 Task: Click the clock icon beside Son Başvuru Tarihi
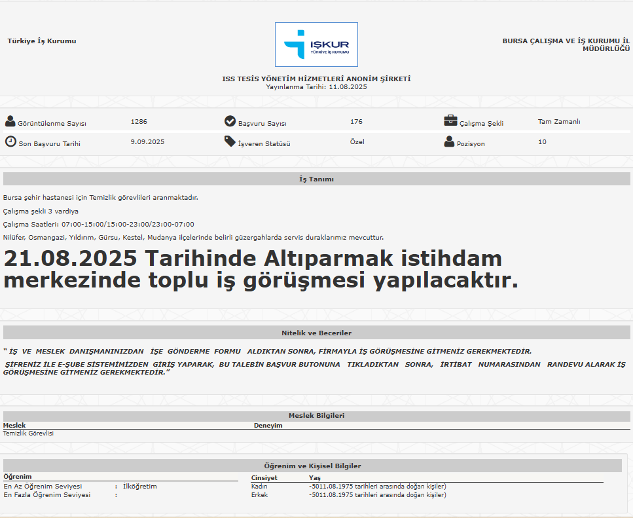(x=10, y=141)
